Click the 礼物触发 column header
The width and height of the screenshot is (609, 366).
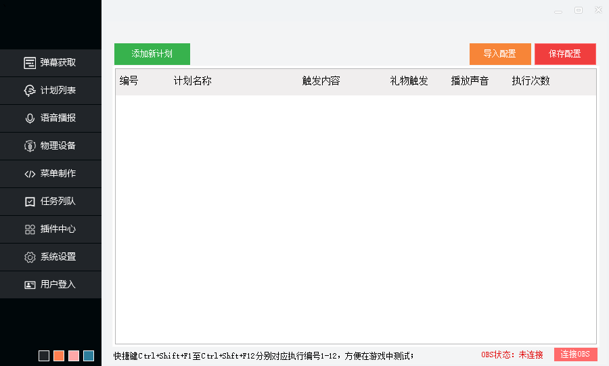(409, 81)
